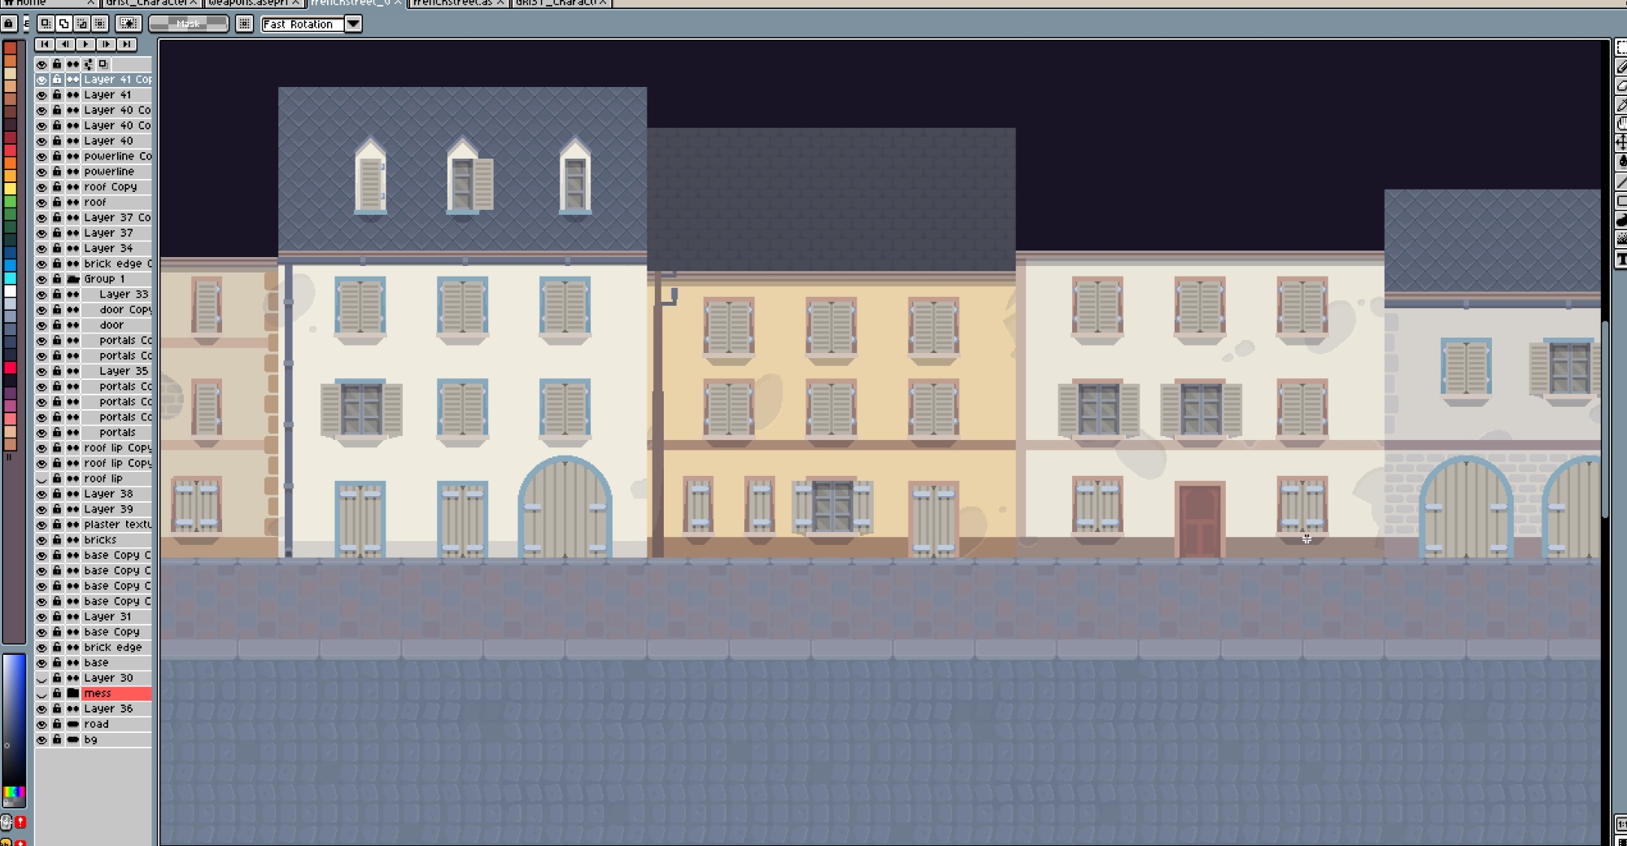The width and height of the screenshot is (1627, 846).
Task: Expand the mess group folder
Action: point(73,694)
